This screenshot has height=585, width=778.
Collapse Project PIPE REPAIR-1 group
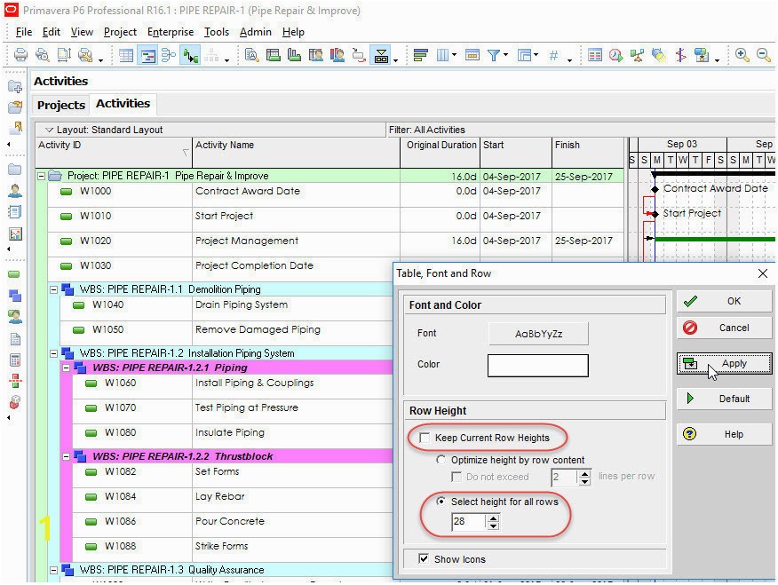[42, 176]
